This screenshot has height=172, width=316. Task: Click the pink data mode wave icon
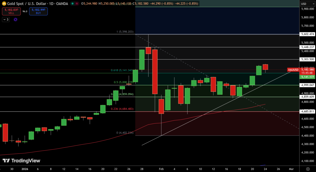77,4
